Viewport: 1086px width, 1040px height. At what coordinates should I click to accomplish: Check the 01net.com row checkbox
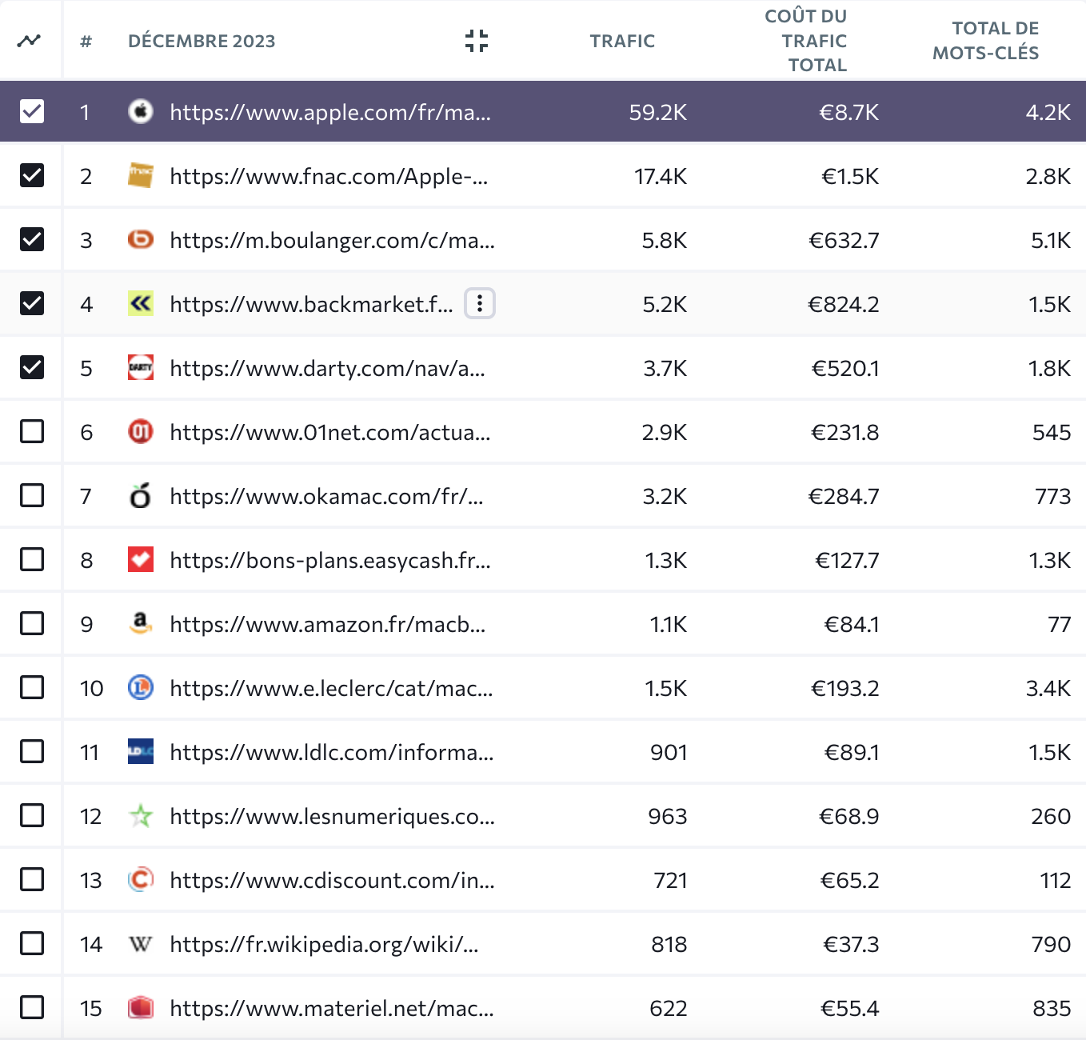point(32,431)
